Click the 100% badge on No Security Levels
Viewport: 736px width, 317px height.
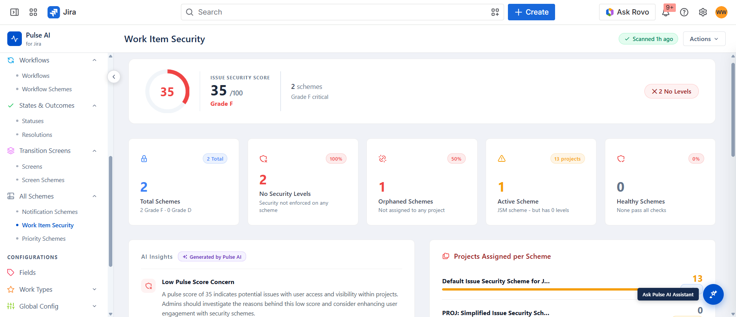click(x=336, y=159)
